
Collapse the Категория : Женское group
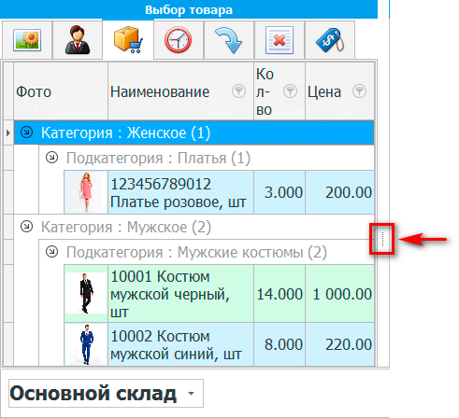tap(26, 132)
